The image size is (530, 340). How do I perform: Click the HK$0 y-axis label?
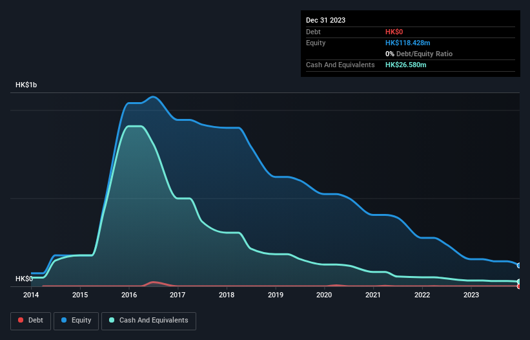(24, 279)
